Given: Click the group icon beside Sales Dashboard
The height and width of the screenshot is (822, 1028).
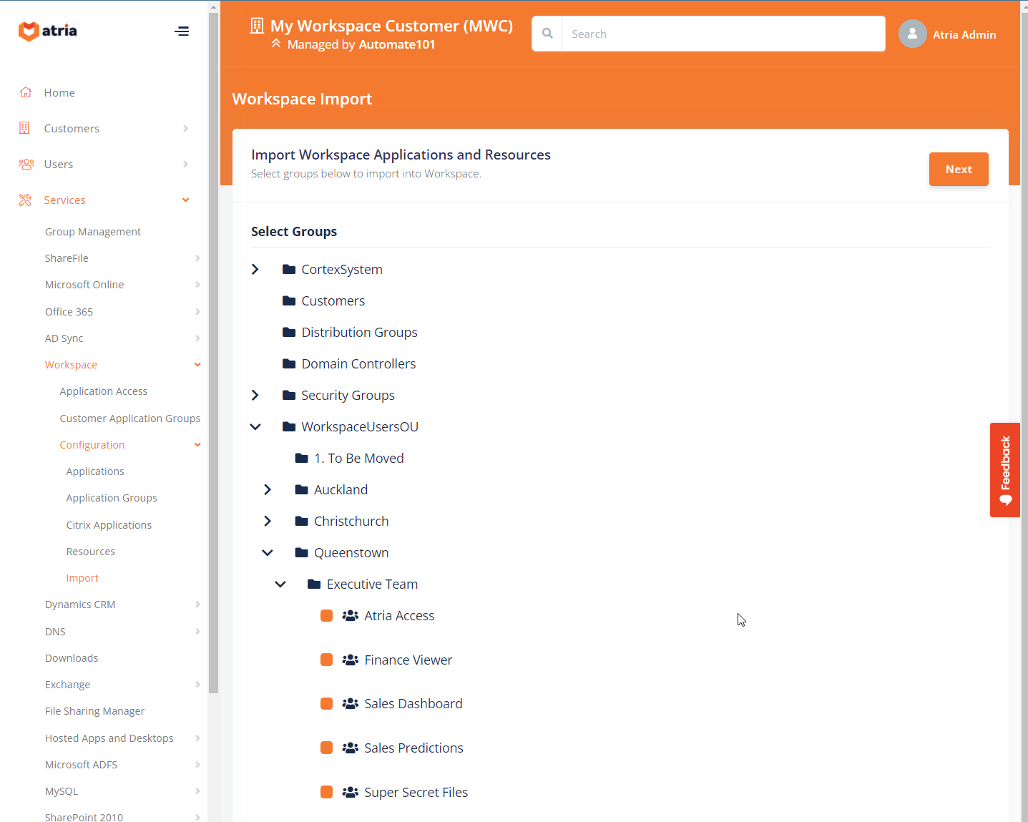Looking at the screenshot, I should pos(350,703).
